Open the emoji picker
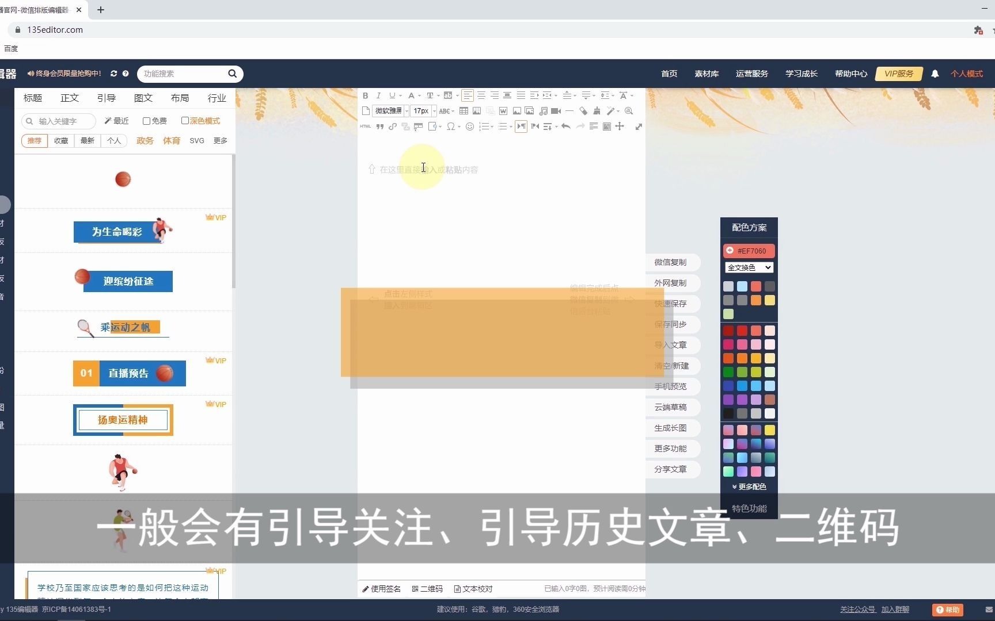The width and height of the screenshot is (995, 621). coord(470,126)
